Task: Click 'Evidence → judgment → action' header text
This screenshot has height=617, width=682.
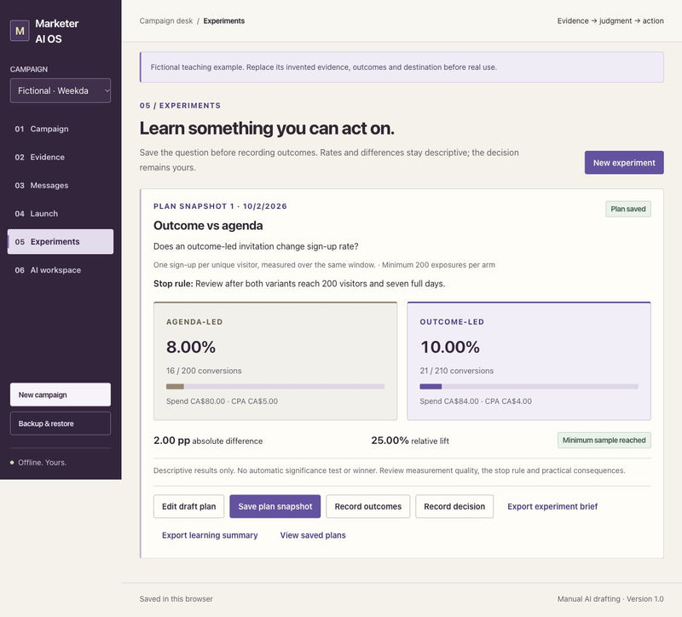Action: [610, 20]
